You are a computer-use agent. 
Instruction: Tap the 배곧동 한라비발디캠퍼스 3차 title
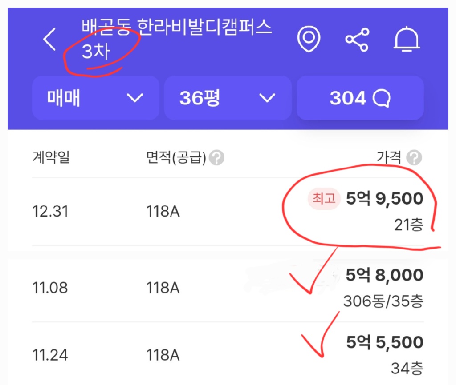click(x=176, y=39)
